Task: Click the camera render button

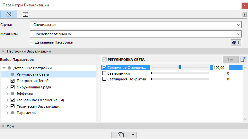Action: tap(121, 135)
